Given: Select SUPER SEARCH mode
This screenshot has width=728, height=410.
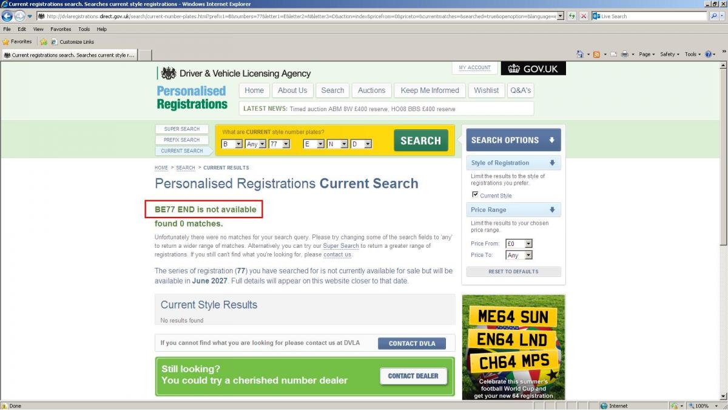Looking at the screenshot, I should point(182,129).
